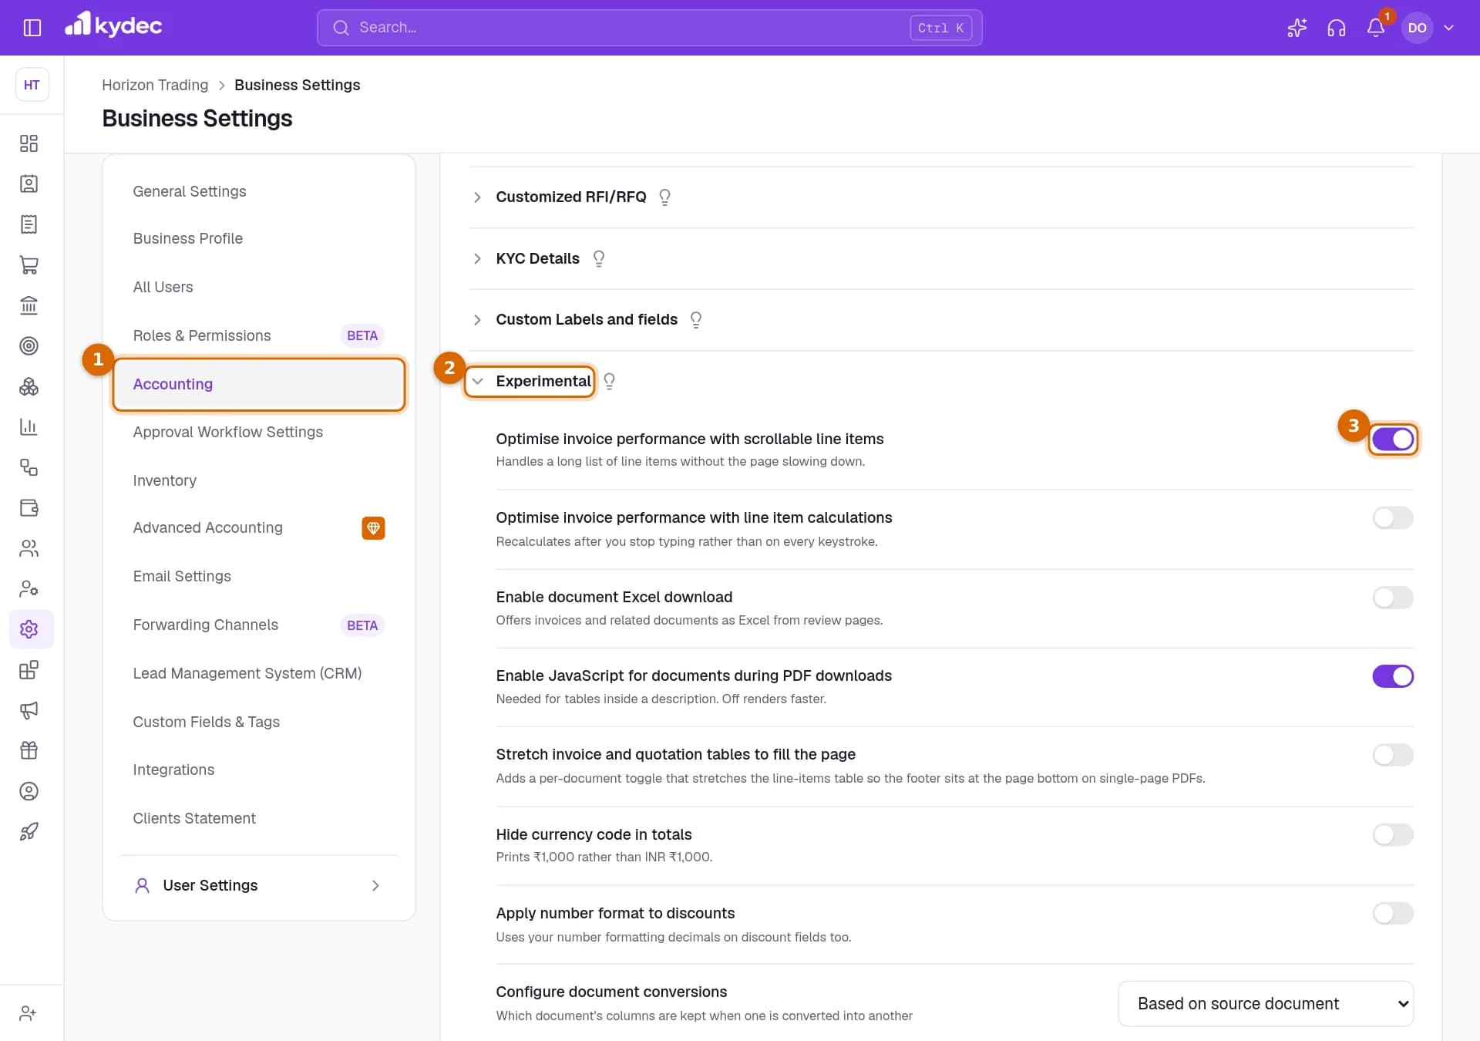Screen dimensions: 1480x1041
Task: Enable document Excel download toggle
Action: [x=1393, y=598]
